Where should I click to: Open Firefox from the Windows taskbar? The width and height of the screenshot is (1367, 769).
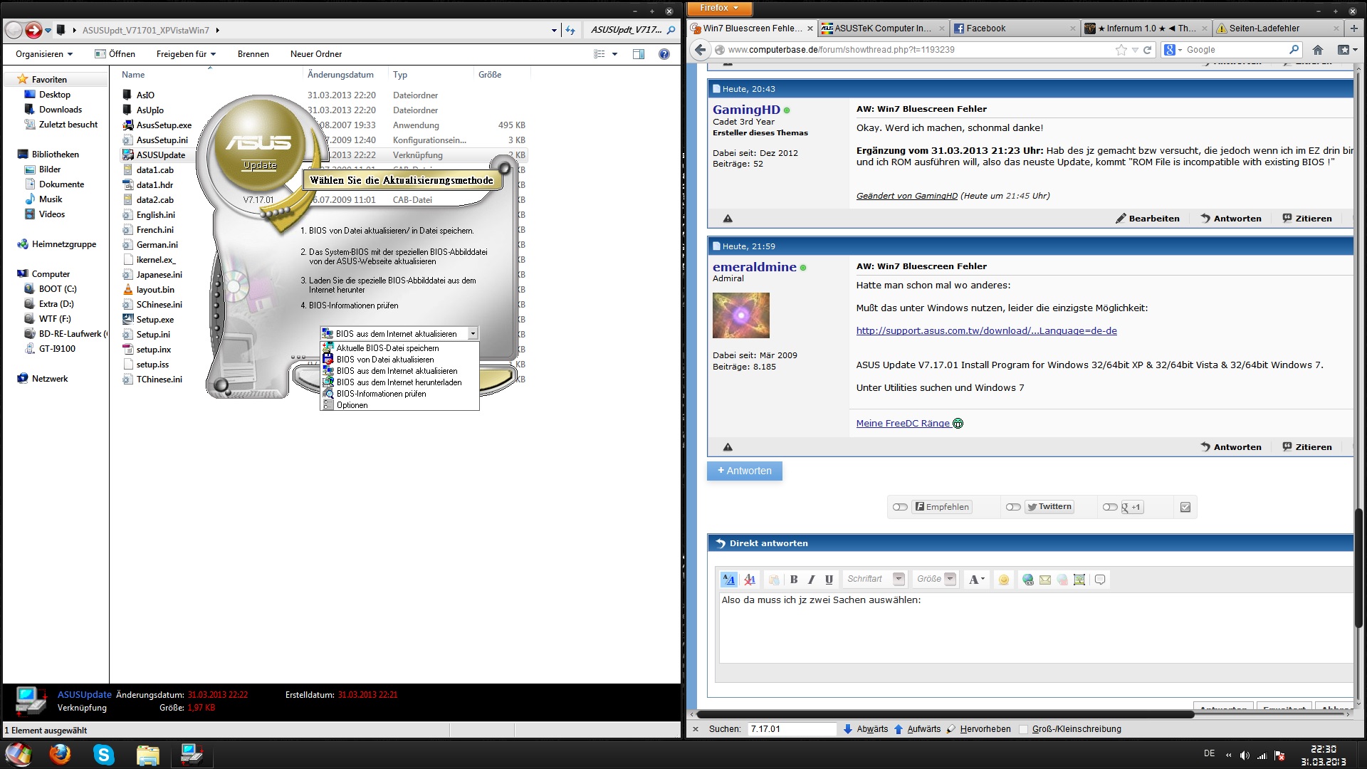pyautogui.click(x=60, y=754)
